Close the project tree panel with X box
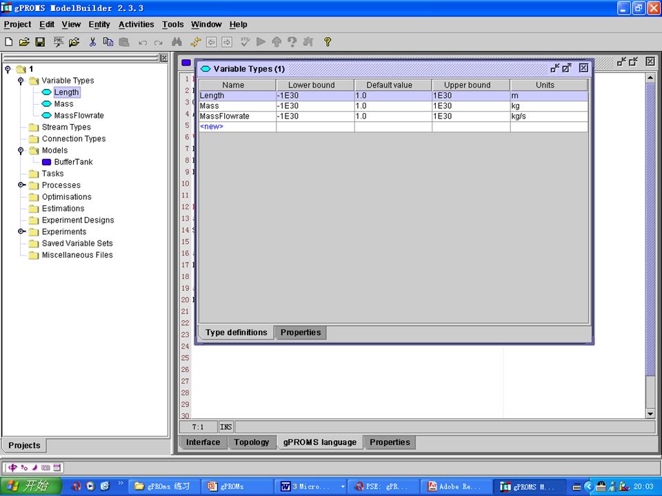 (x=164, y=58)
